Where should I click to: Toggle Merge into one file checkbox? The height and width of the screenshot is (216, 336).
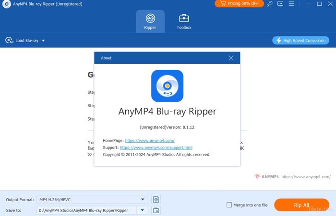pos(229,205)
